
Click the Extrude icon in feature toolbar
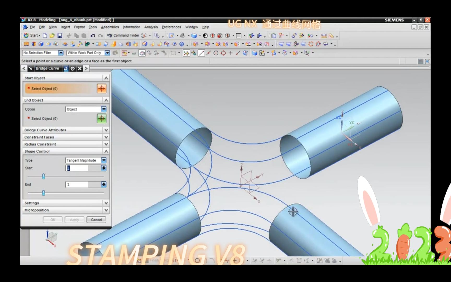(34, 44)
